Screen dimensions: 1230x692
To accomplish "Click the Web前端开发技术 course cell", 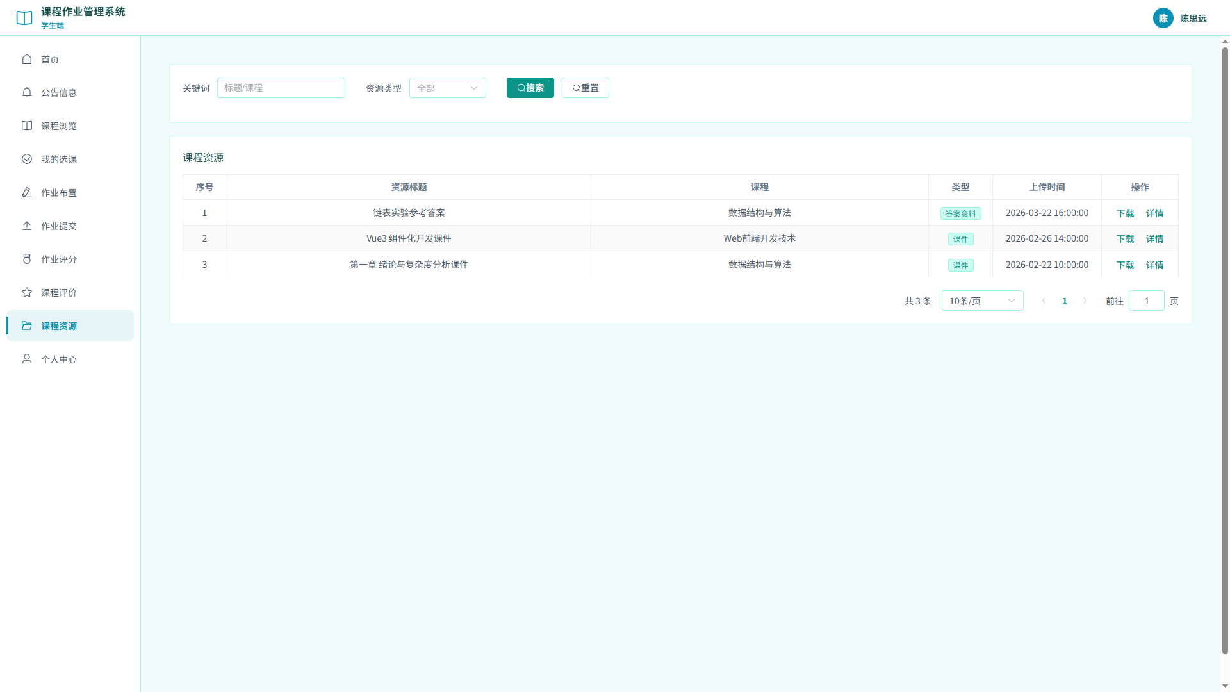I will click(760, 238).
